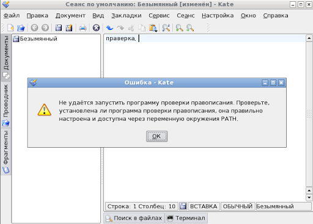Click Строка: 1 Столбец: 10 status text

tap(141, 206)
